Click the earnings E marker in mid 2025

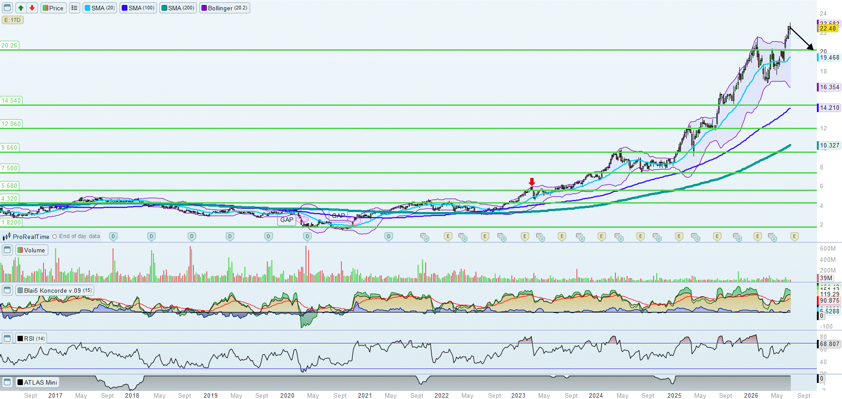click(717, 236)
